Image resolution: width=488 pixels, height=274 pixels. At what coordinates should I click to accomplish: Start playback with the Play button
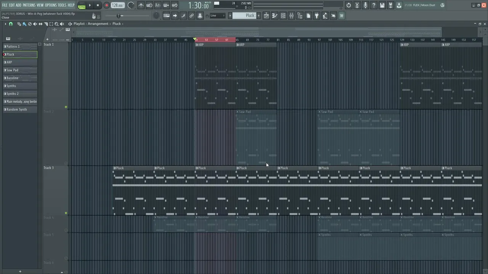pos(90,5)
